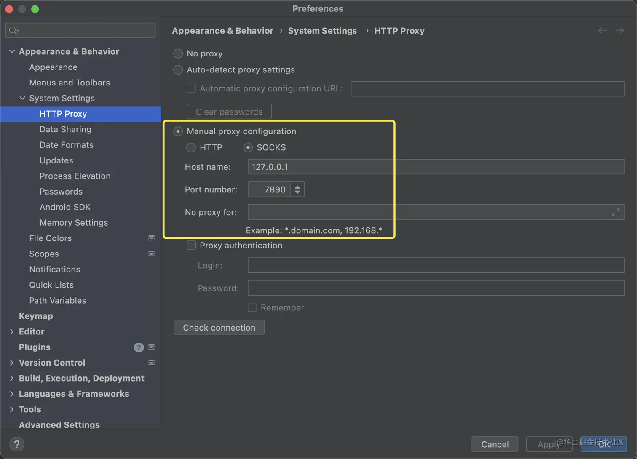Image resolution: width=637 pixels, height=459 pixels.
Task: Choose the HTTP proxy type
Action: click(191, 147)
